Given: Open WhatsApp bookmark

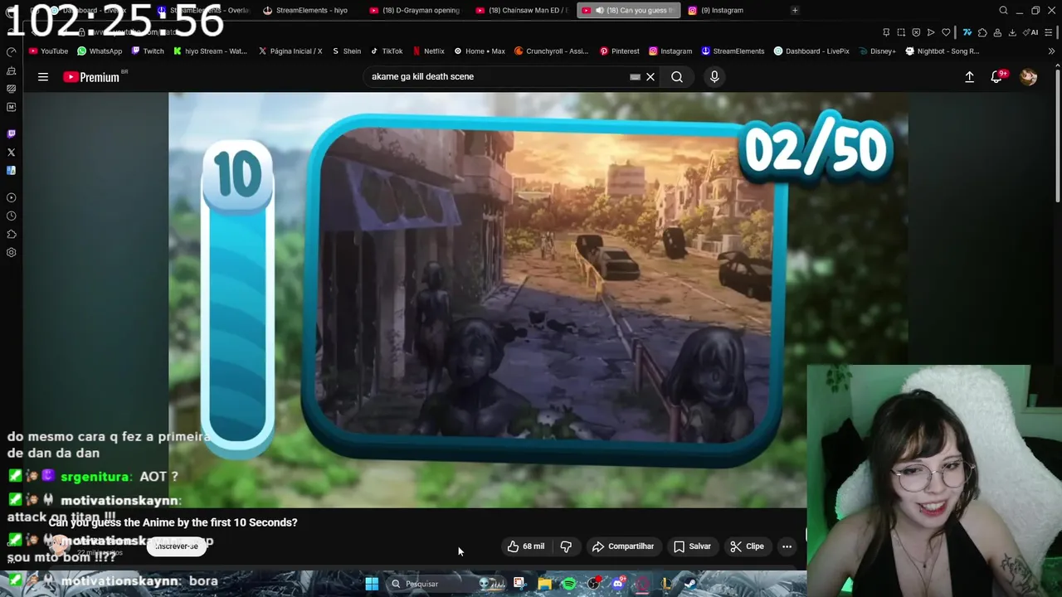Looking at the screenshot, I should pyautogui.click(x=99, y=51).
